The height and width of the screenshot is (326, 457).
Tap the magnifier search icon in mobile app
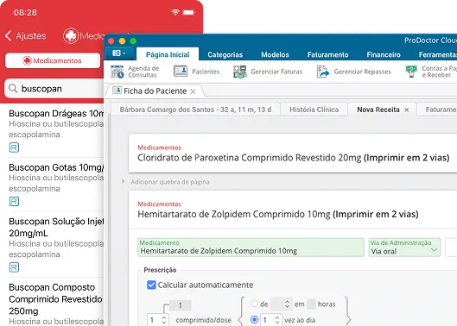13,89
